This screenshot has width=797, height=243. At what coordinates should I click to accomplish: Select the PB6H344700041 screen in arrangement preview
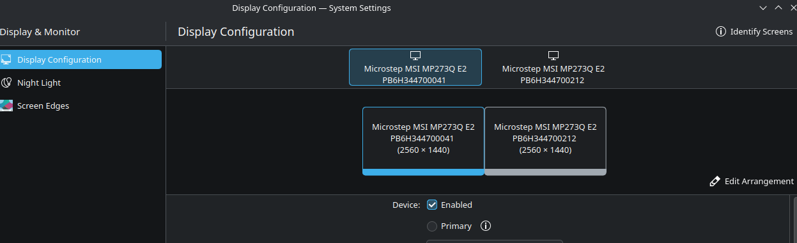point(423,141)
